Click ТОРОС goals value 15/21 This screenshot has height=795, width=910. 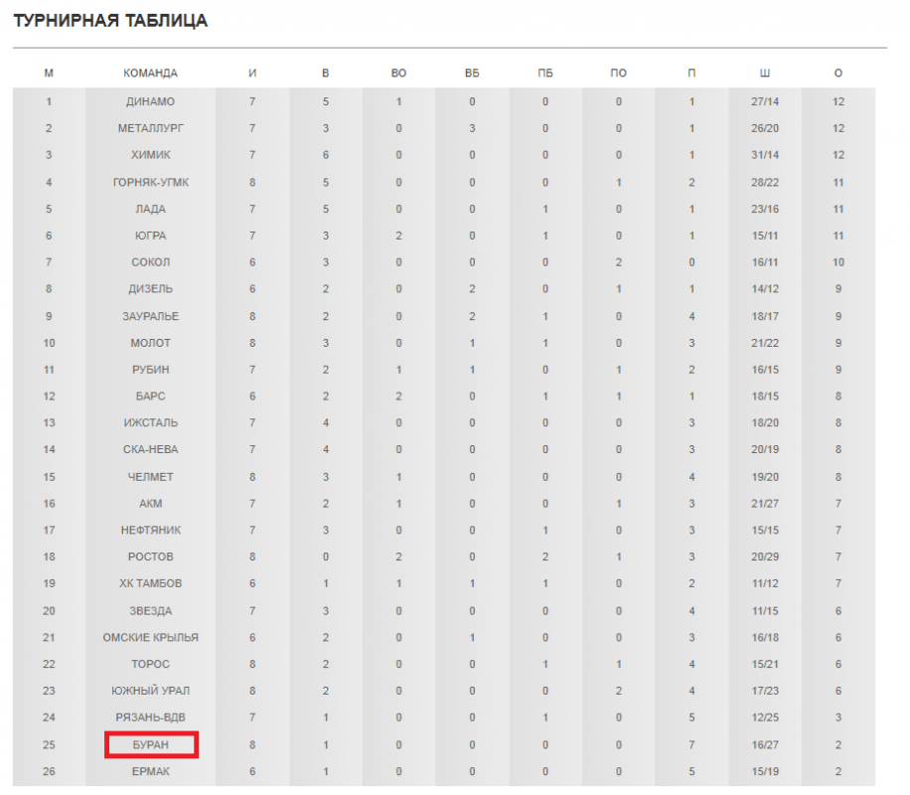pyautogui.click(x=765, y=665)
